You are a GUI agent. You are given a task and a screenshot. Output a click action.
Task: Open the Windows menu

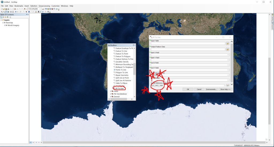coord(64,6)
